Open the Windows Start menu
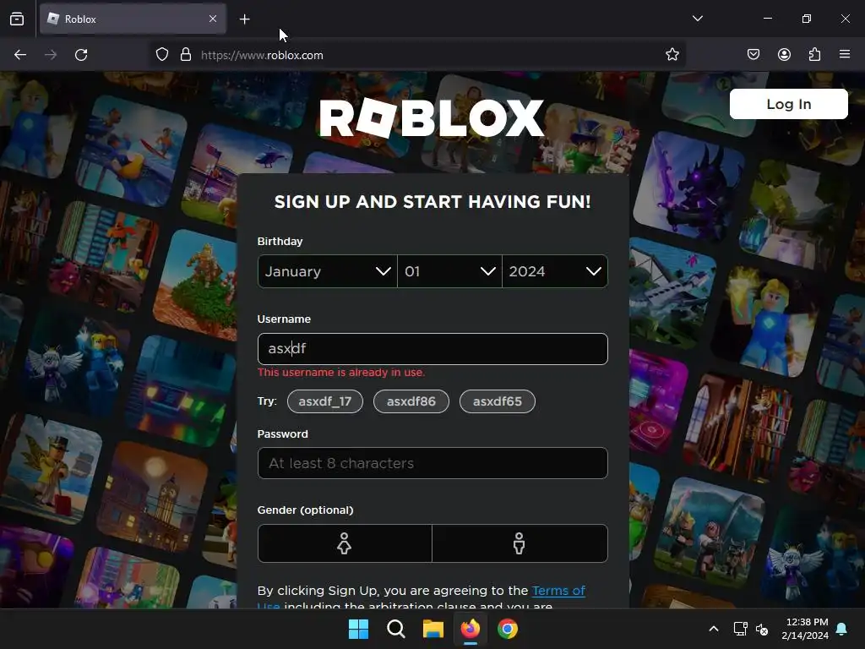The width and height of the screenshot is (865, 649). click(x=358, y=629)
